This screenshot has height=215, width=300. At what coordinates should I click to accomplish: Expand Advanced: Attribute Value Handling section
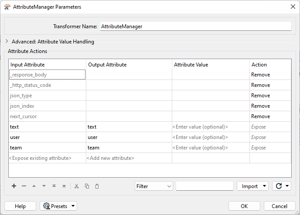point(7,41)
